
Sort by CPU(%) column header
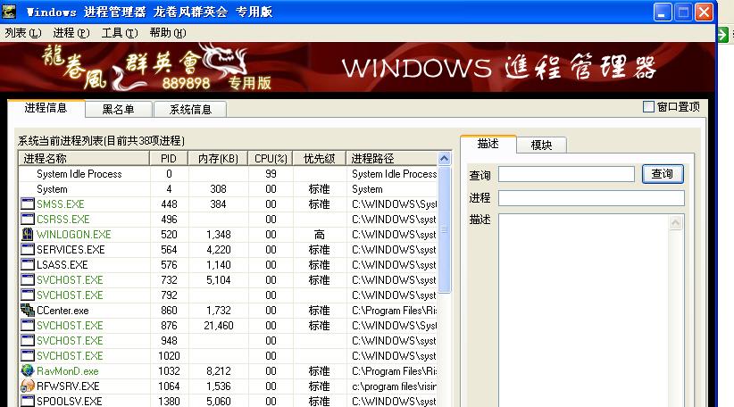(270, 159)
